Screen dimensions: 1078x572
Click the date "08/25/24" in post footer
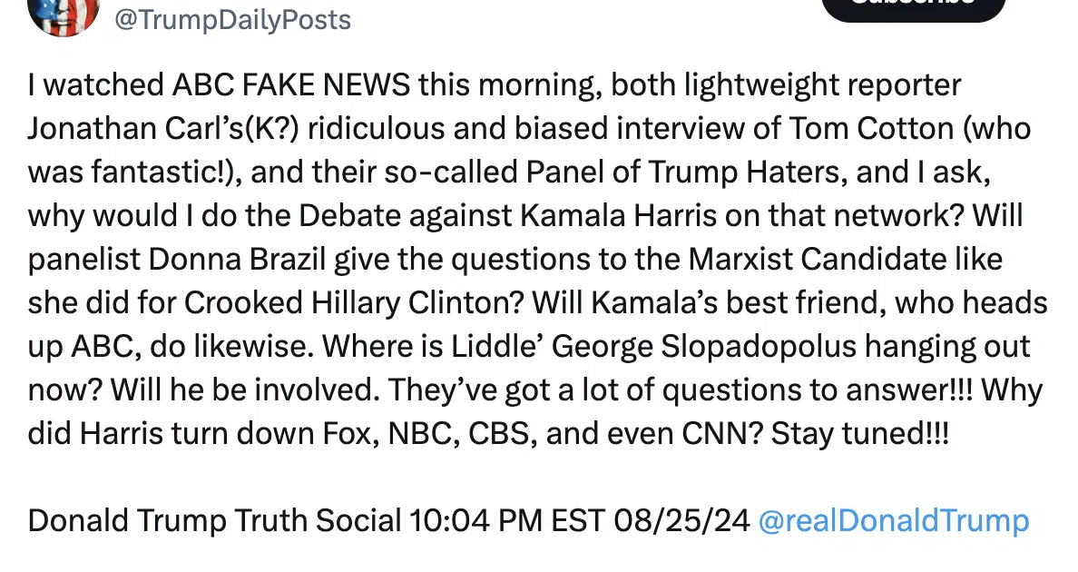[681, 521]
